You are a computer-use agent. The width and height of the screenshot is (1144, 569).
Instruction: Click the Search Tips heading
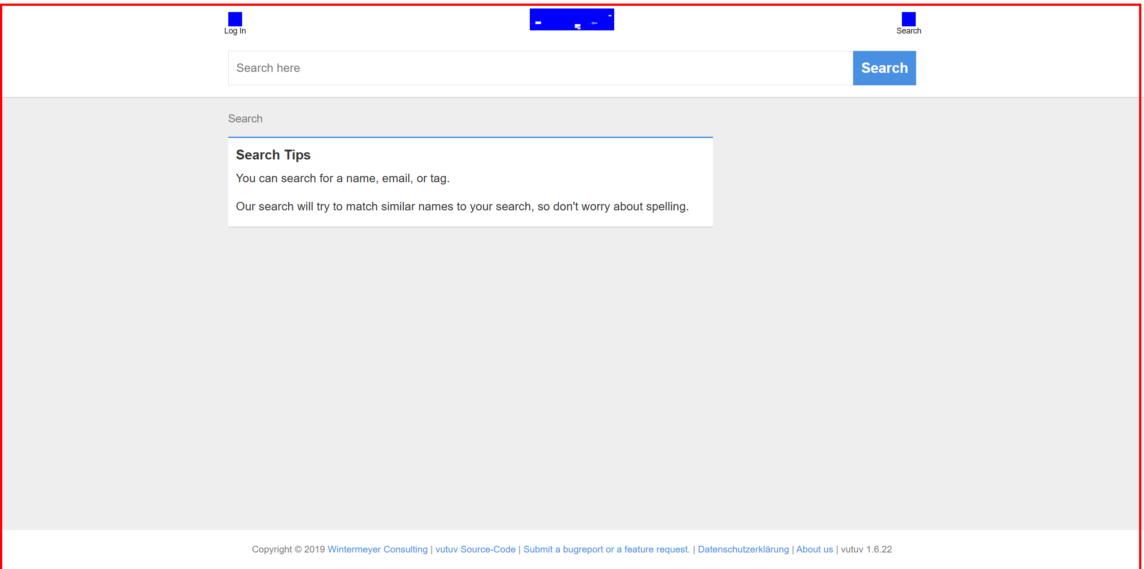coord(273,155)
